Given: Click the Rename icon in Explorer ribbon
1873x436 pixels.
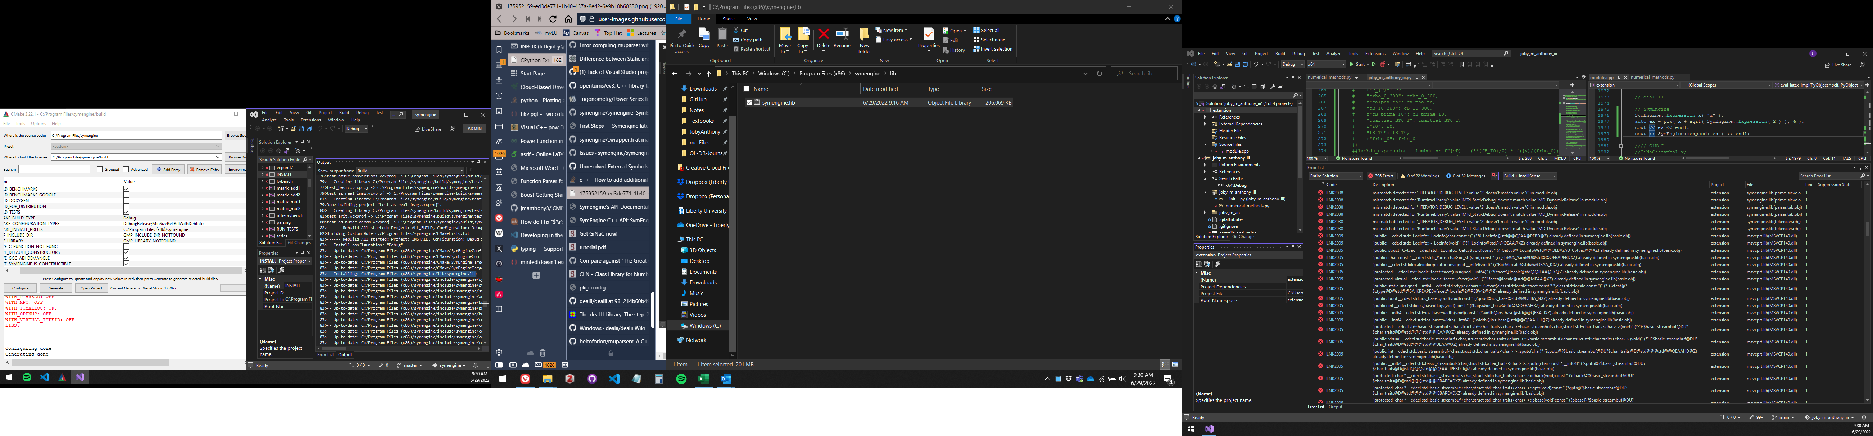Looking at the screenshot, I should [x=842, y=35].
